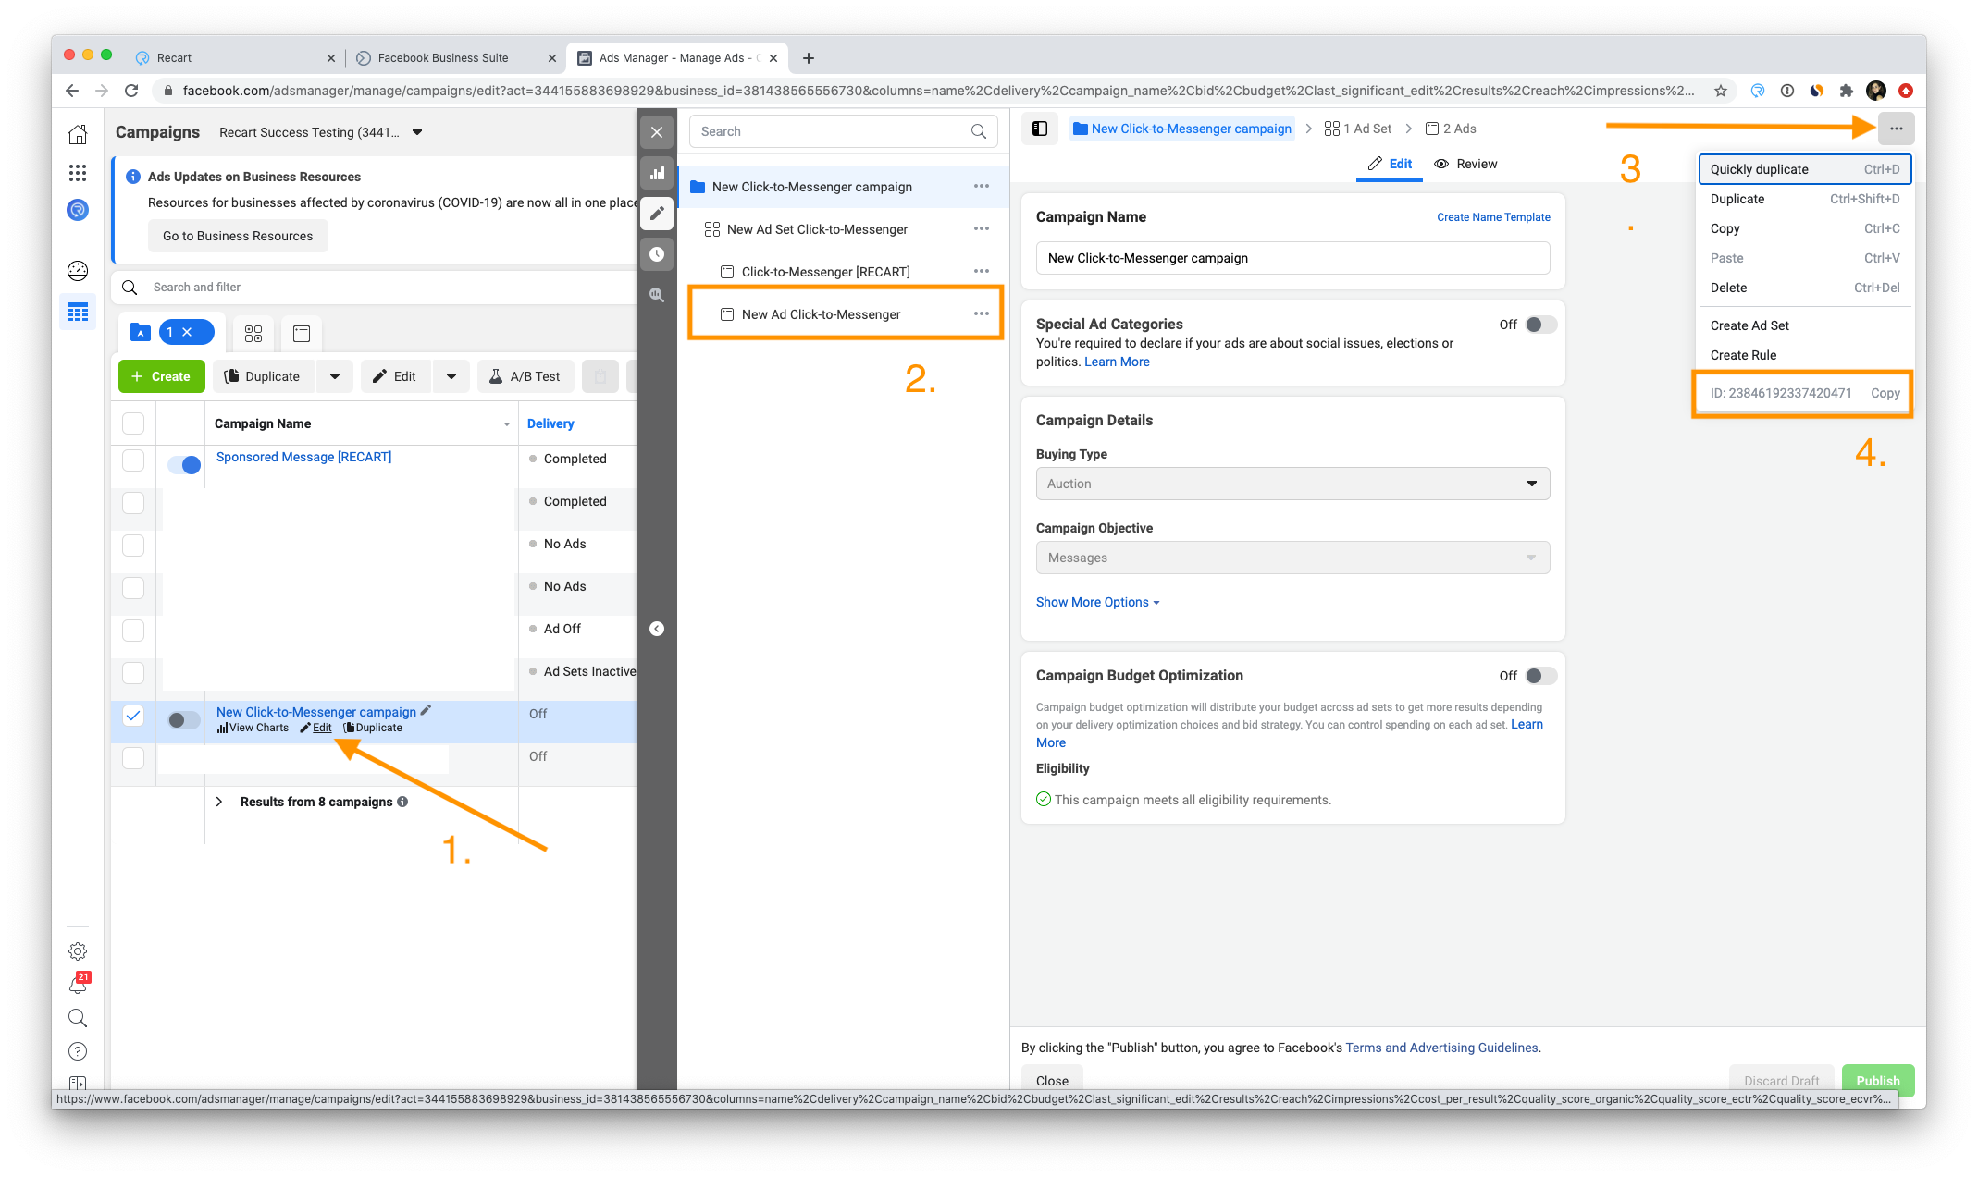
Task: Toggle Special Ad Categories switch
Action: [1540, 325]
